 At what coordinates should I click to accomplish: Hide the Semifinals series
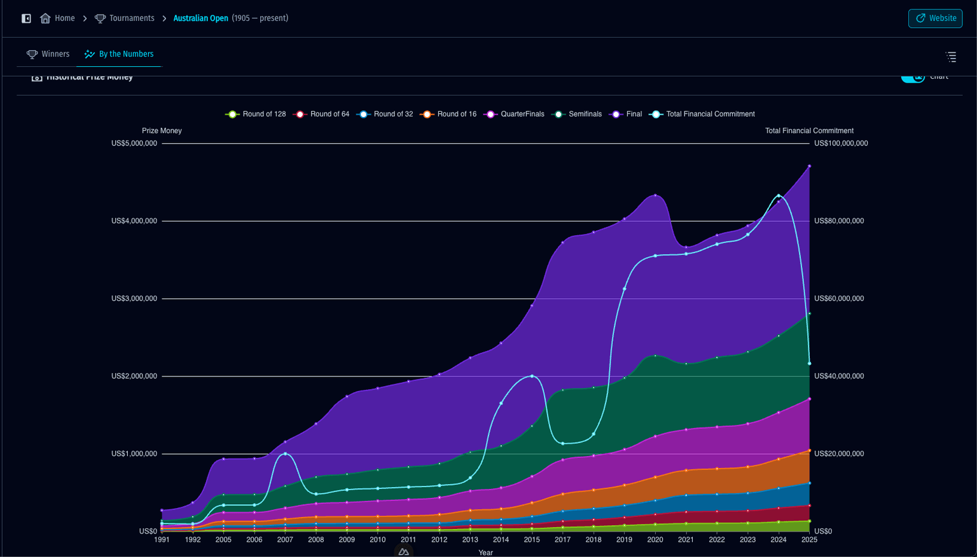point(577,114)
